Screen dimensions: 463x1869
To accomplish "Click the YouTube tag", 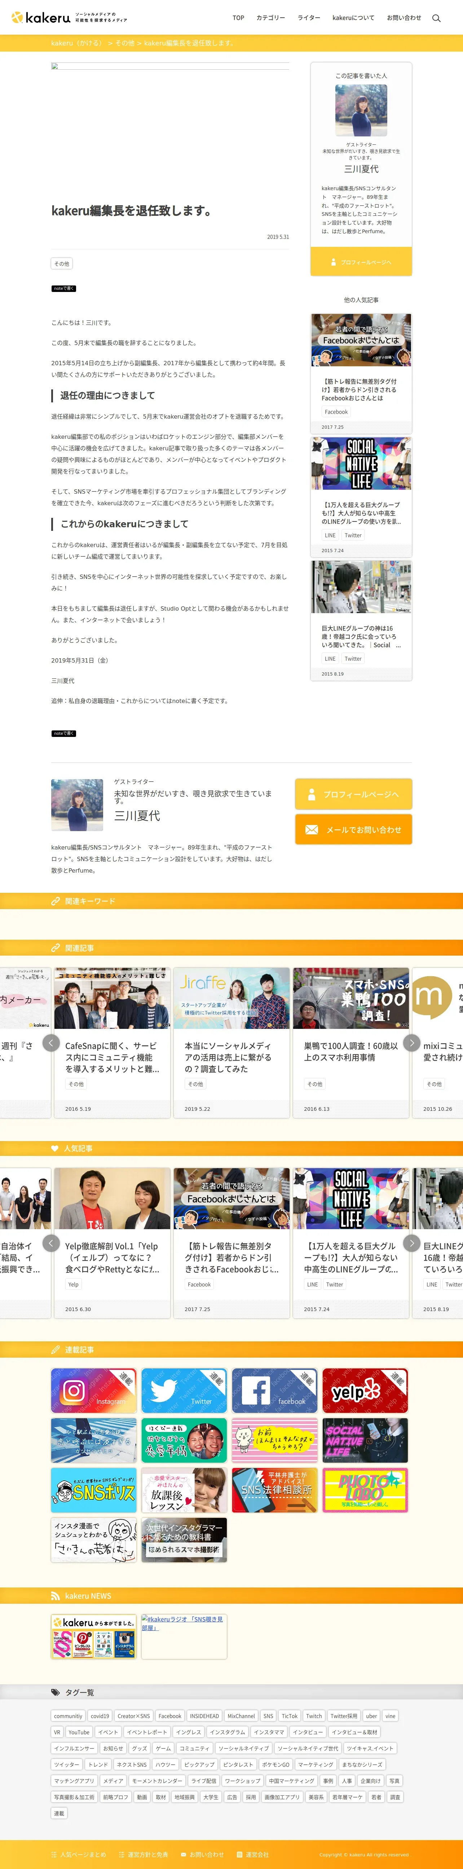I will [x=79, y=1732].
